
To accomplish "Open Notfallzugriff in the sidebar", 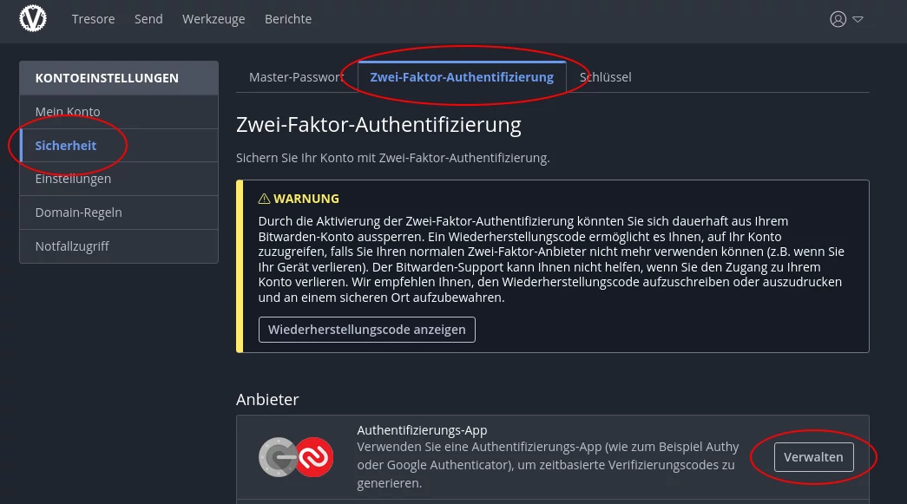I will pos(119,246).
